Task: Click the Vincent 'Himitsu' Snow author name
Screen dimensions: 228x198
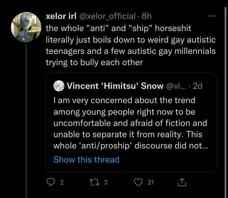Action: pos(115,86)
